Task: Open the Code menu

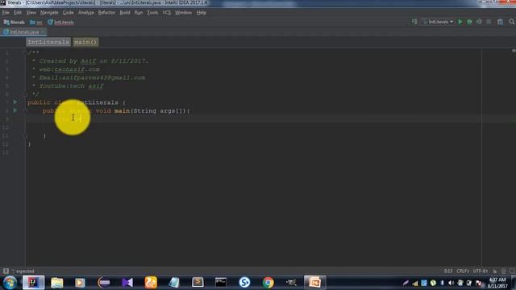Action: click(68, 13)
